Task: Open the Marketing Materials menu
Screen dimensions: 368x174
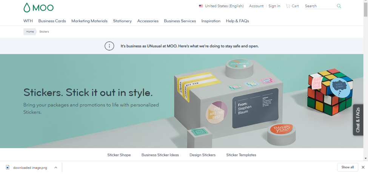Action: point(89,21)
